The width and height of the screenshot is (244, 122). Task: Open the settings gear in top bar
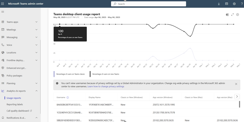coord(234,4)
